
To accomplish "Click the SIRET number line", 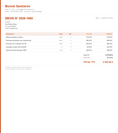I will click(14, 12).
